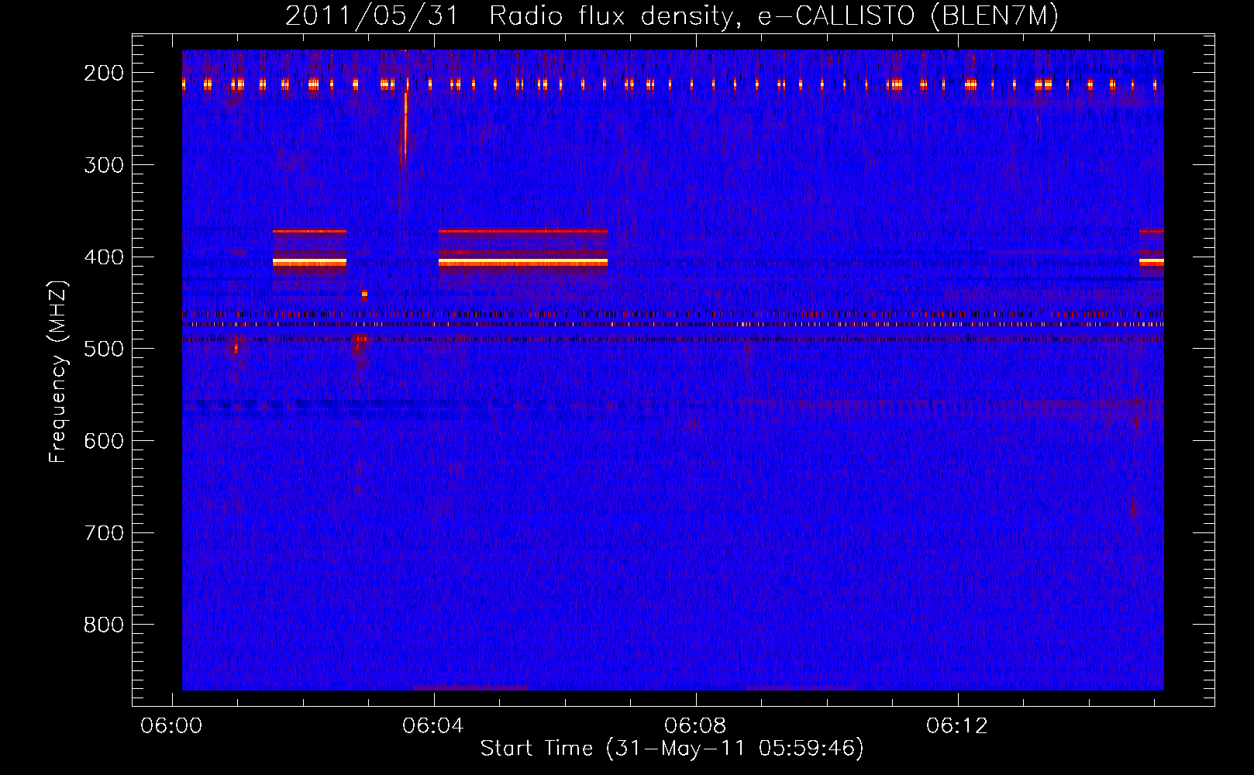The image size is (1254, 775).
Task: Click the small bright spot near 440 MHz
Action: [x=364, y=294]
